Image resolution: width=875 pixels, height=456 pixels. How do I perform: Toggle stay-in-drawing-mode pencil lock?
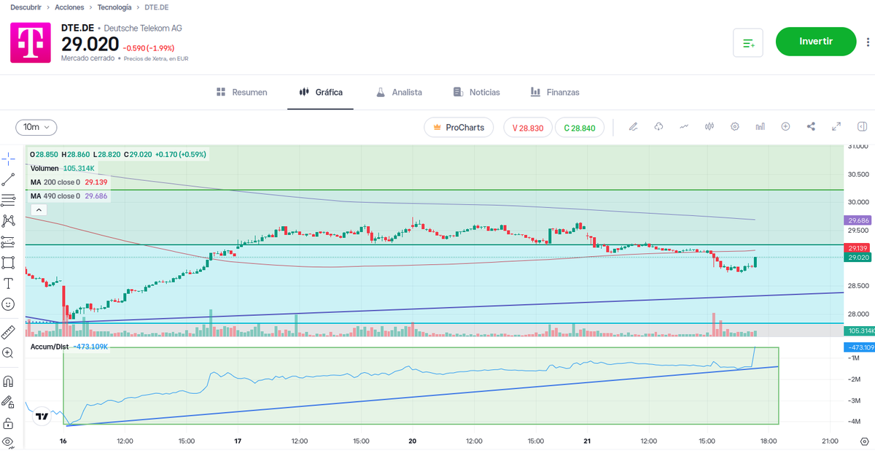tap(8, 402)
